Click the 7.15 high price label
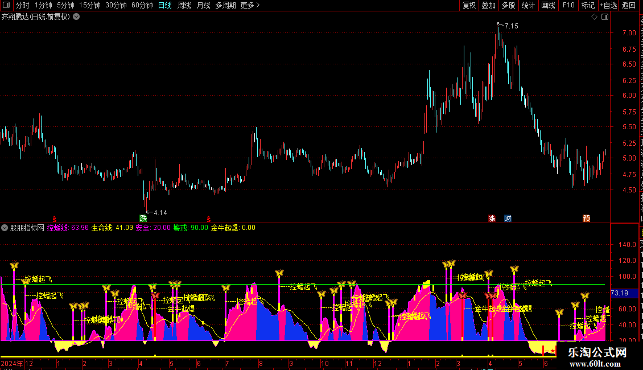The width and height of the screenshot is (643, 370). (512, 26)
